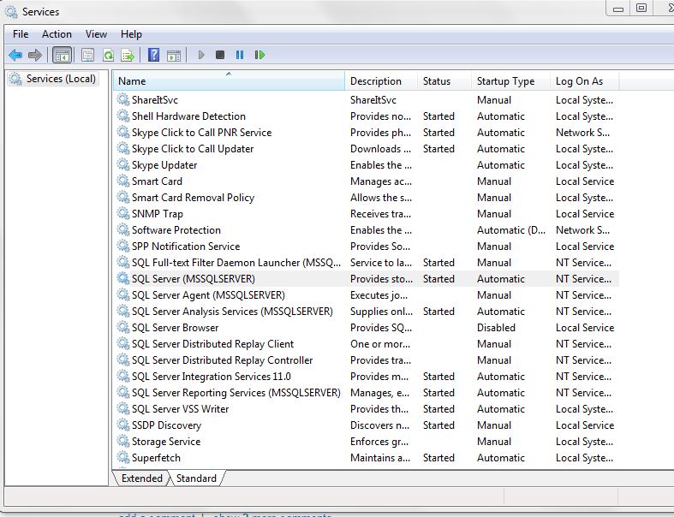674x517 pixels.
Task: Click the gear icon beside SQL Server VSS Writer
Action: [123, 408]
